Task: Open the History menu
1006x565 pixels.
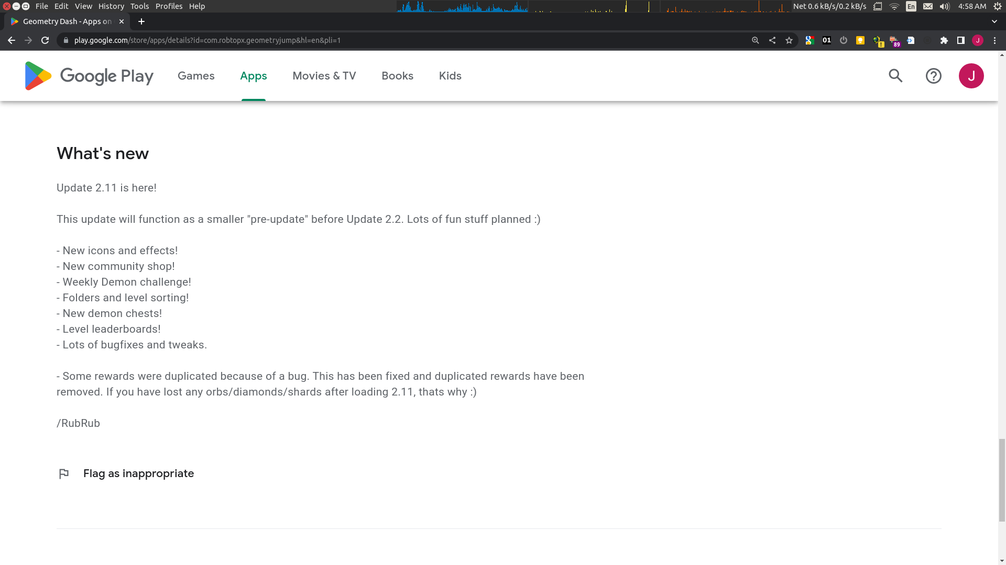Action: tap(111, 6)
